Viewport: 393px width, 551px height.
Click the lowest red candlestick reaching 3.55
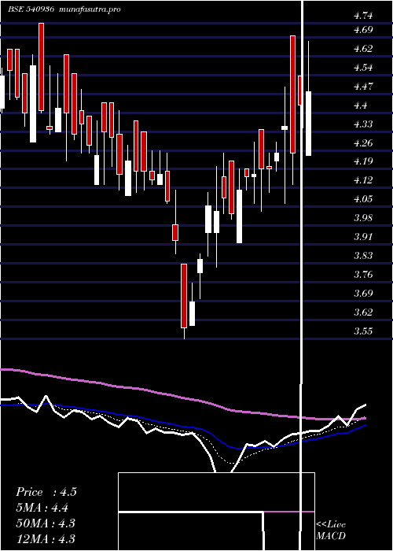coord(184,296)
